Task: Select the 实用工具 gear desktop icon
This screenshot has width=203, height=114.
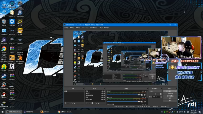Action: click(12, 23)
